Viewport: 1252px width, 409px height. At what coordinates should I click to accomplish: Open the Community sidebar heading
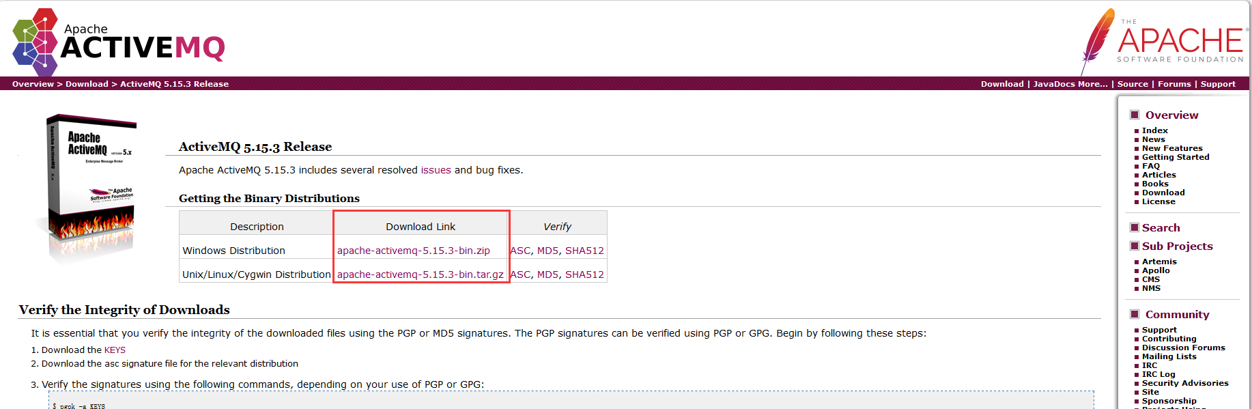[1177, 315]
